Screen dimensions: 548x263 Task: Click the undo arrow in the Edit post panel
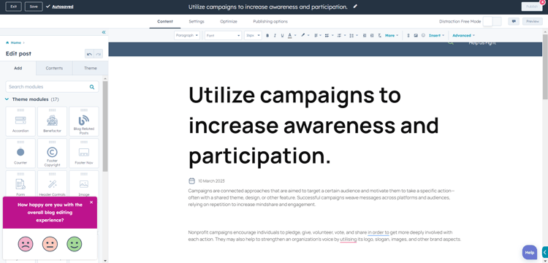click(89, 54)
